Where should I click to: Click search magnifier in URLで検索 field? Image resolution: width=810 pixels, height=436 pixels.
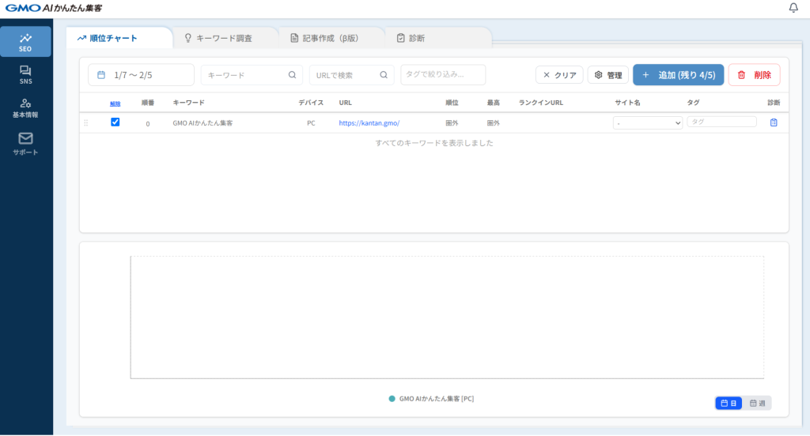(384, 75)
